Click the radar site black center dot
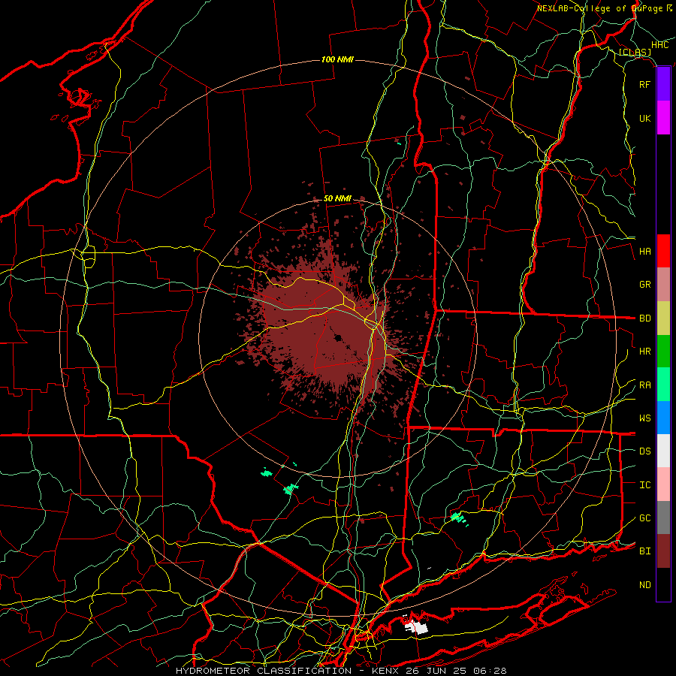 coord(339,337)
